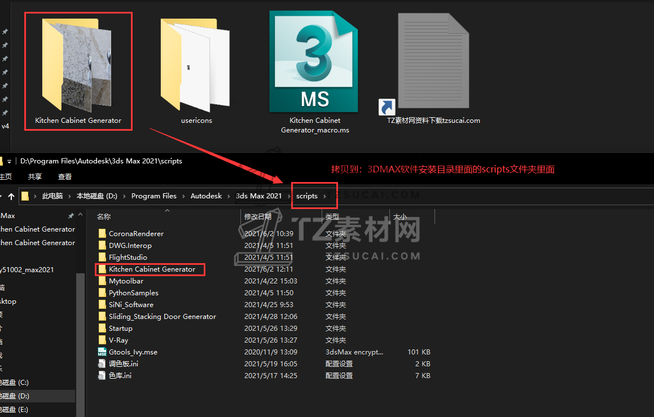Click Program Files in the breadcrumb
The image size is (654, 417).
click(154, 196)
